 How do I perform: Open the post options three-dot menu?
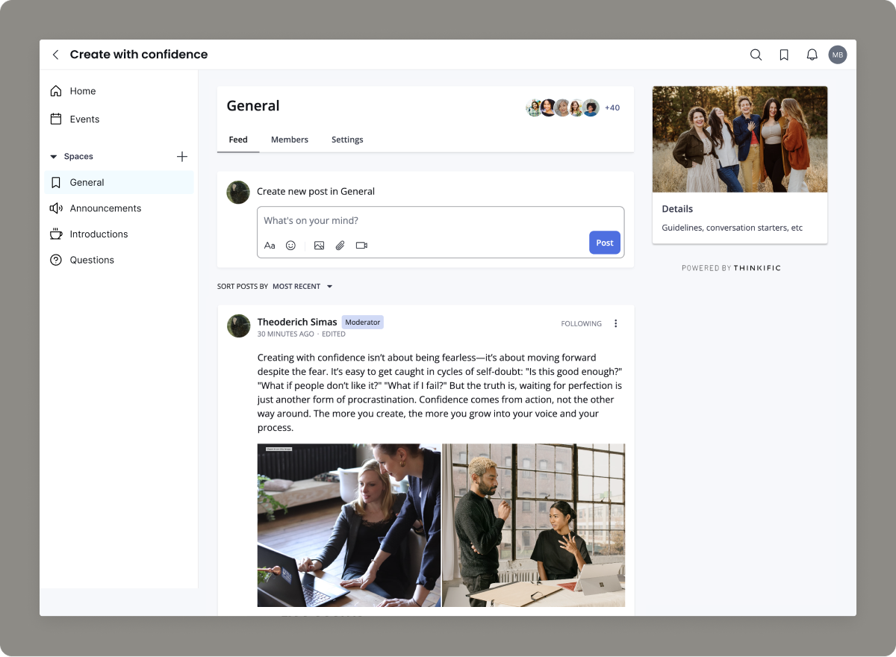[x=616, y=323]
